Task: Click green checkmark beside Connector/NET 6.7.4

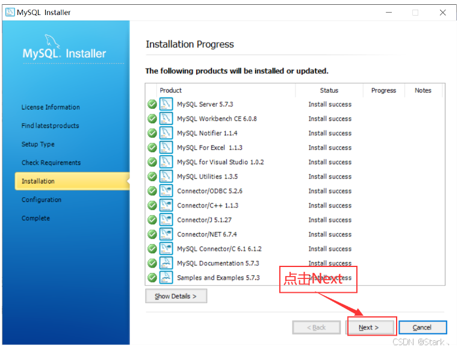Action: (152, 234)
